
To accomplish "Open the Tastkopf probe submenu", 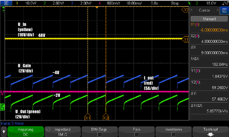I will [x=210, y=131].
